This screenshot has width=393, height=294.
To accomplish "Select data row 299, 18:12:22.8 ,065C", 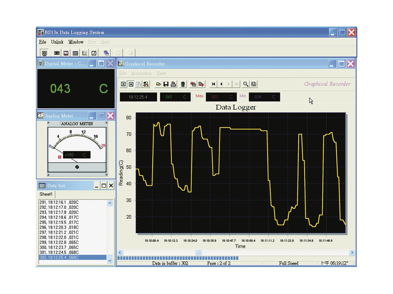I will 73,242.
